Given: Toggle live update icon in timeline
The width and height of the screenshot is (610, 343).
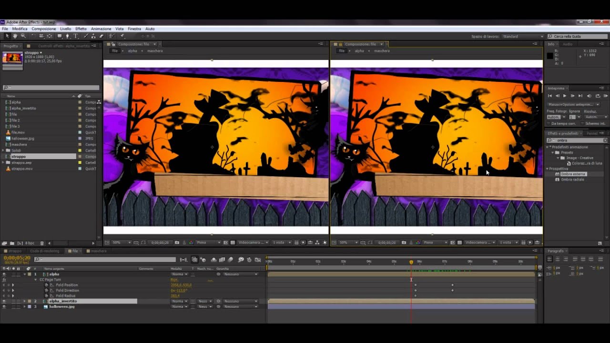Looking at the screenshot, I should coord(194,260).
